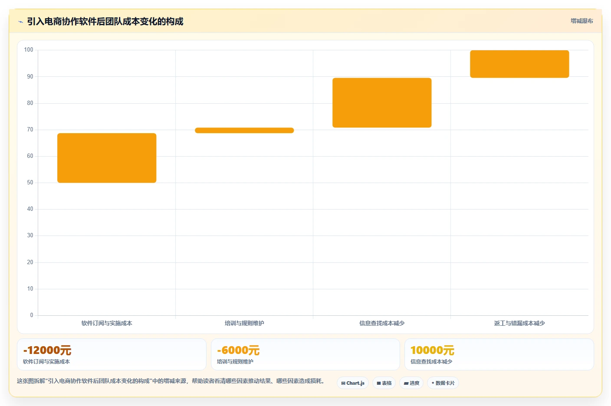Click the 软件订阅与实施成本 axis label
This screenshot has height=406, width=611.
(x=107, y=323)
